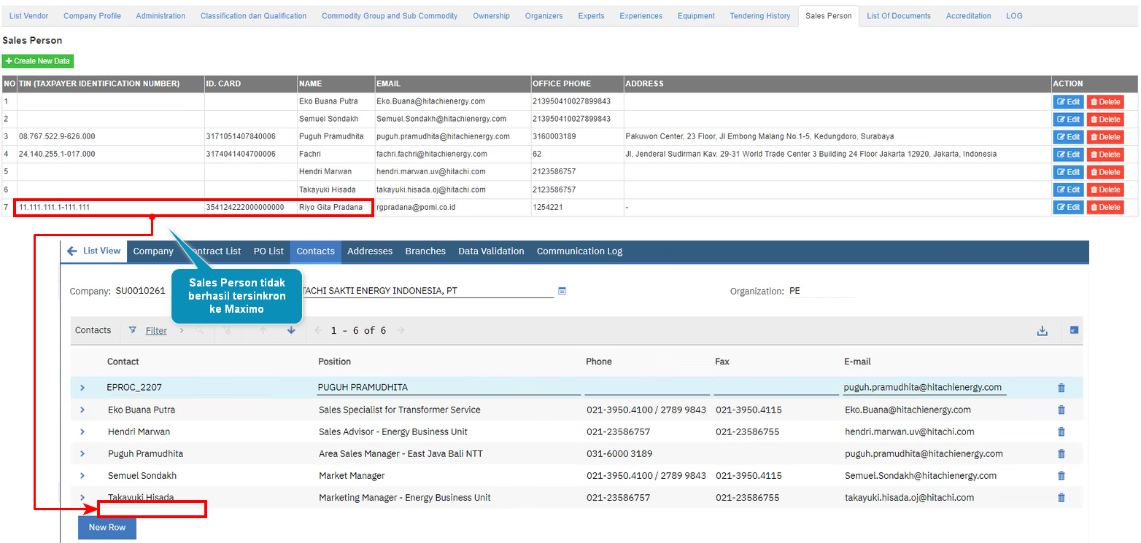Click the Contacts filter funnel icon
The height and width of the screenshot is (543, 1141).
click(x=132, y=330)
